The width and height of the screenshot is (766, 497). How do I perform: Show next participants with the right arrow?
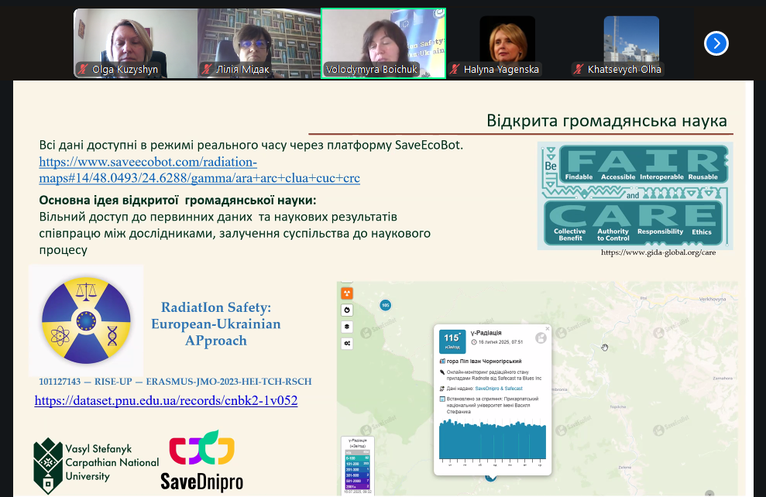point(716,43)
